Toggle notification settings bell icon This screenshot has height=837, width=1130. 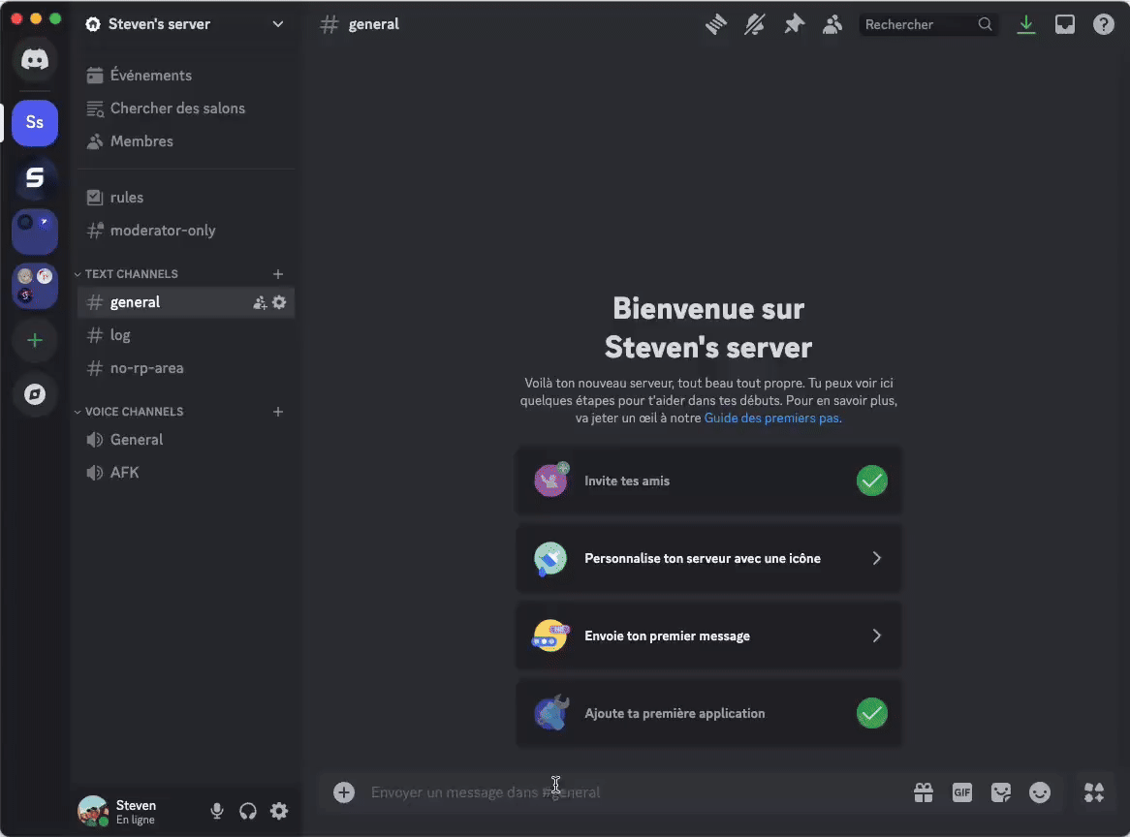755,24
